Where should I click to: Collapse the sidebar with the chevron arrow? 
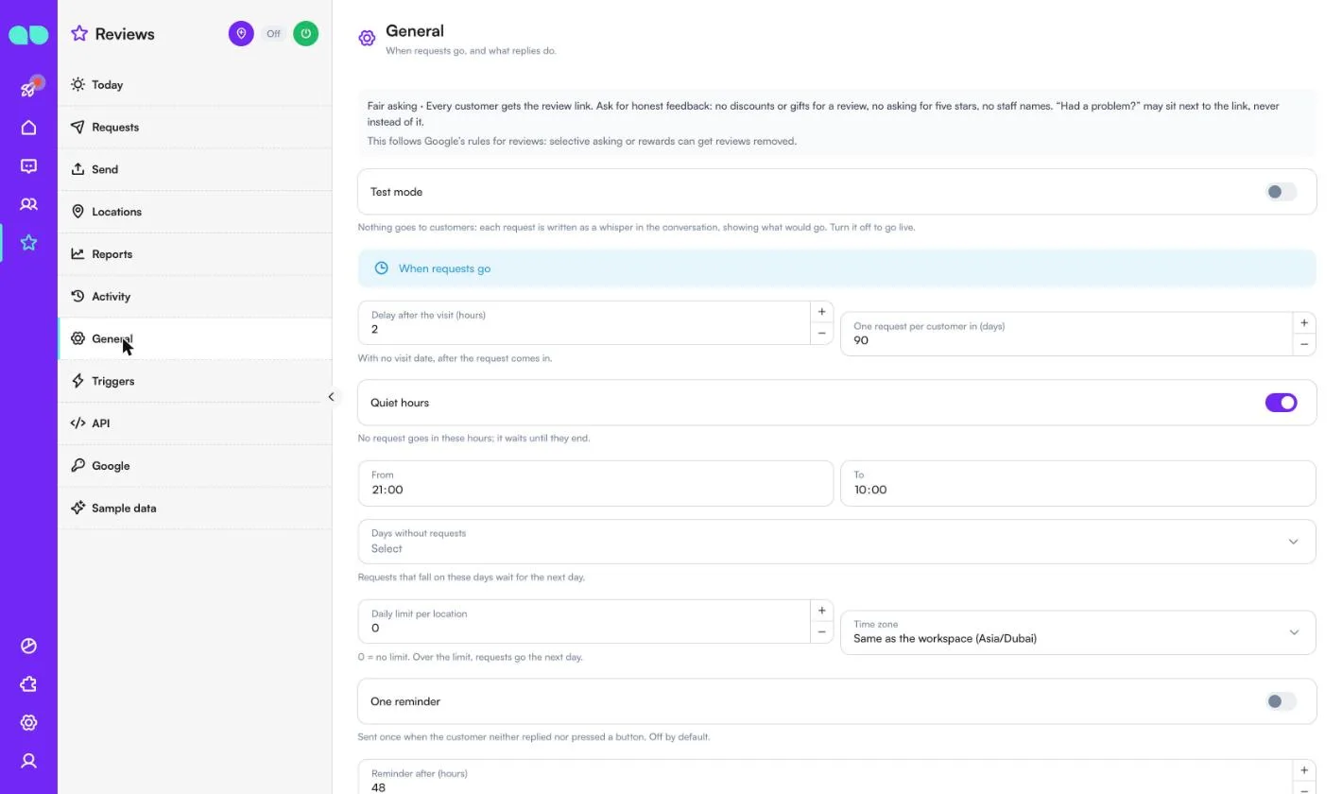[331, 397]
